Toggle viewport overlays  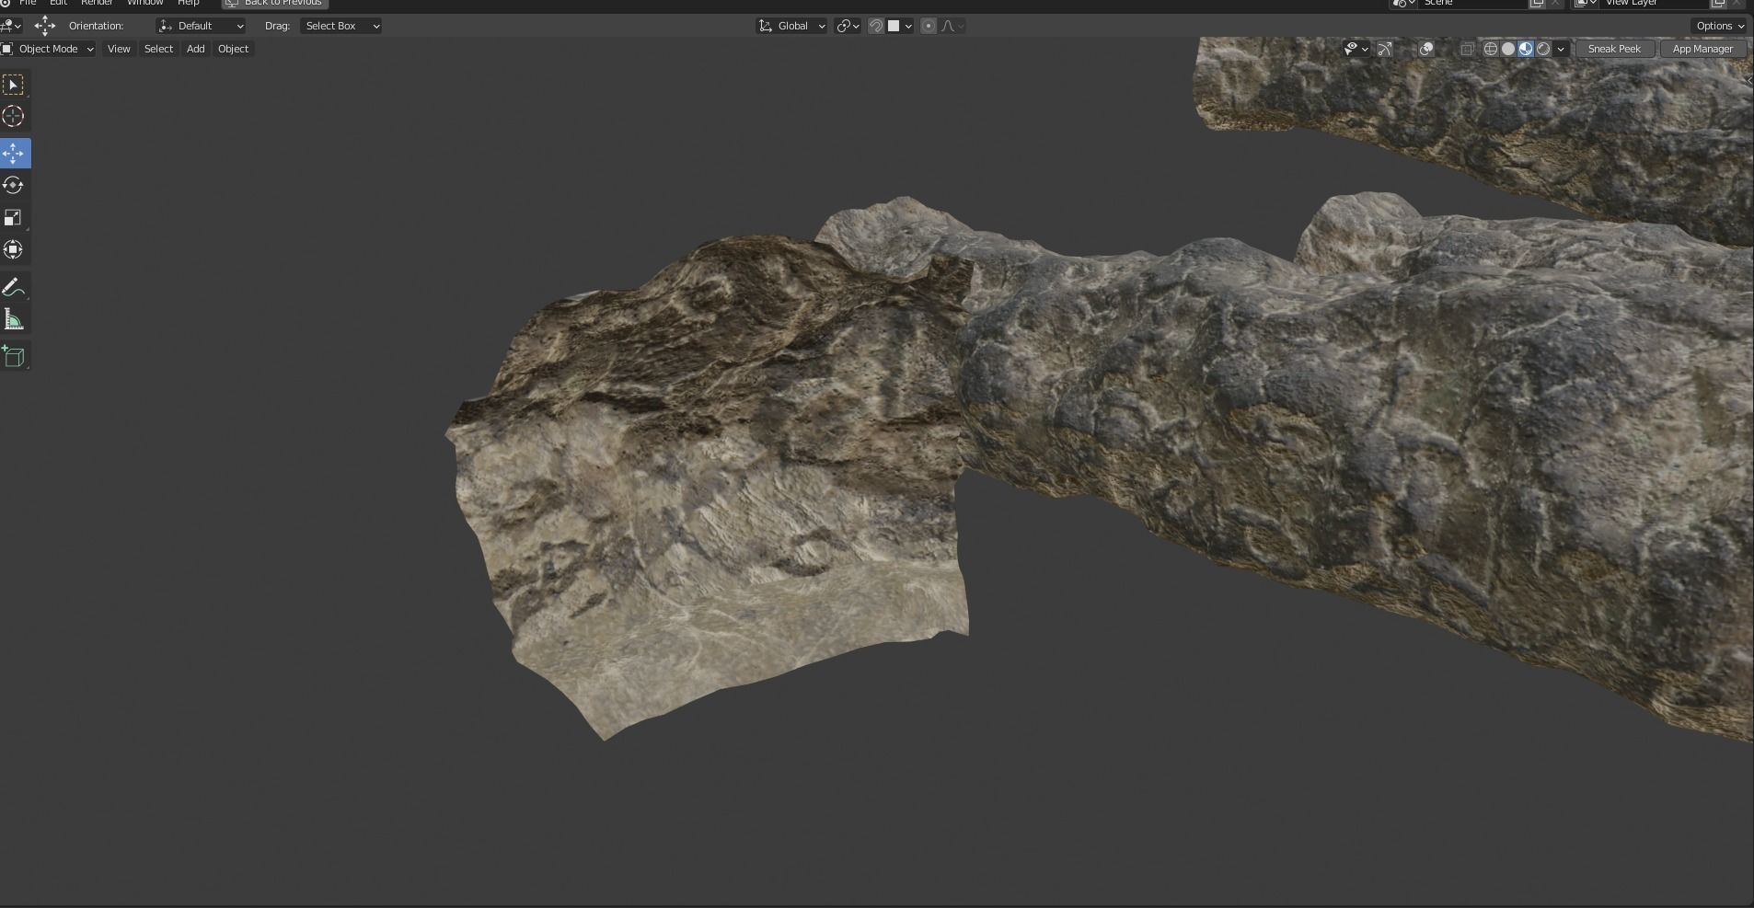point(1426,49)
